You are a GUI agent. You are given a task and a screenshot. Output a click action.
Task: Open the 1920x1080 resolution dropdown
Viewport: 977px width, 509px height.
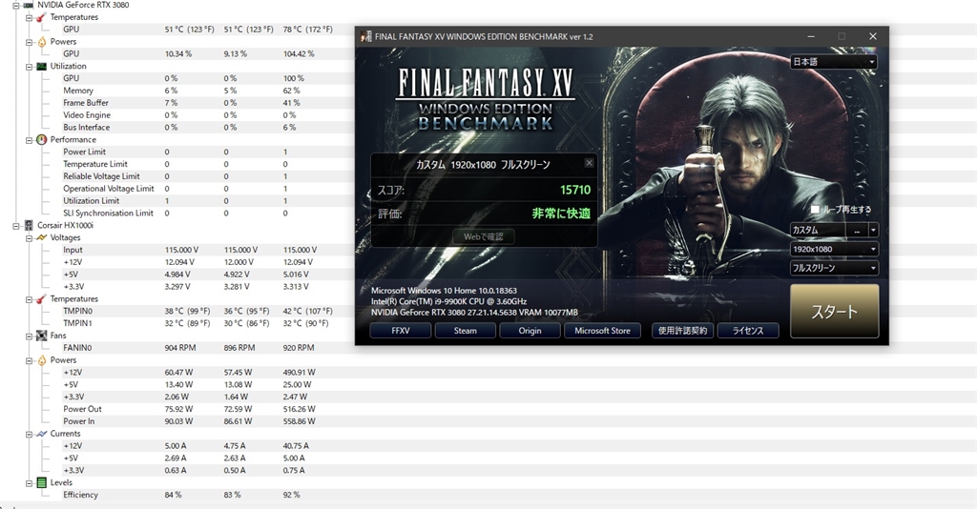[x=834, y=249]
